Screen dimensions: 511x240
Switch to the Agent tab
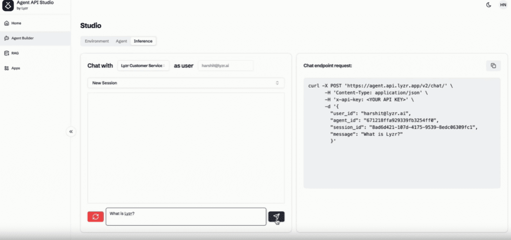pos(121,41)
